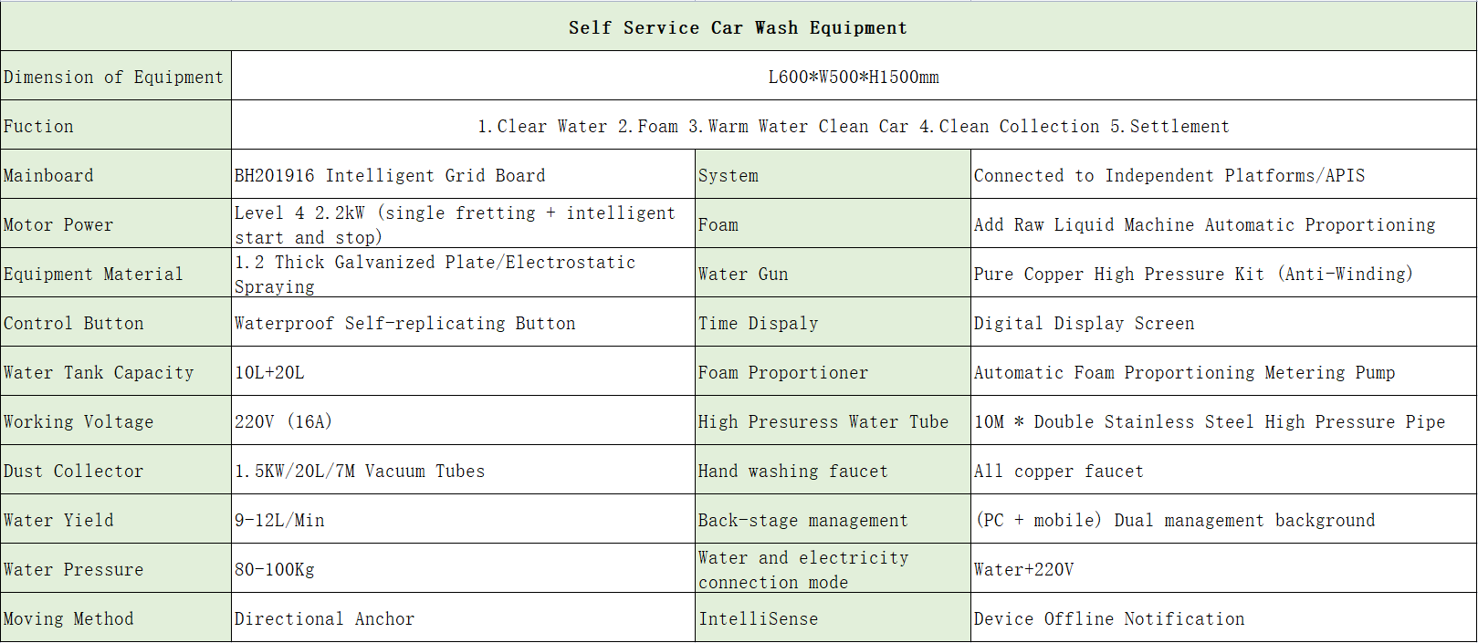The width and height of the screenshot is (1478, 643).
Task: Click the '220V (16A)' working voltage cell
Action: point(462,421)
